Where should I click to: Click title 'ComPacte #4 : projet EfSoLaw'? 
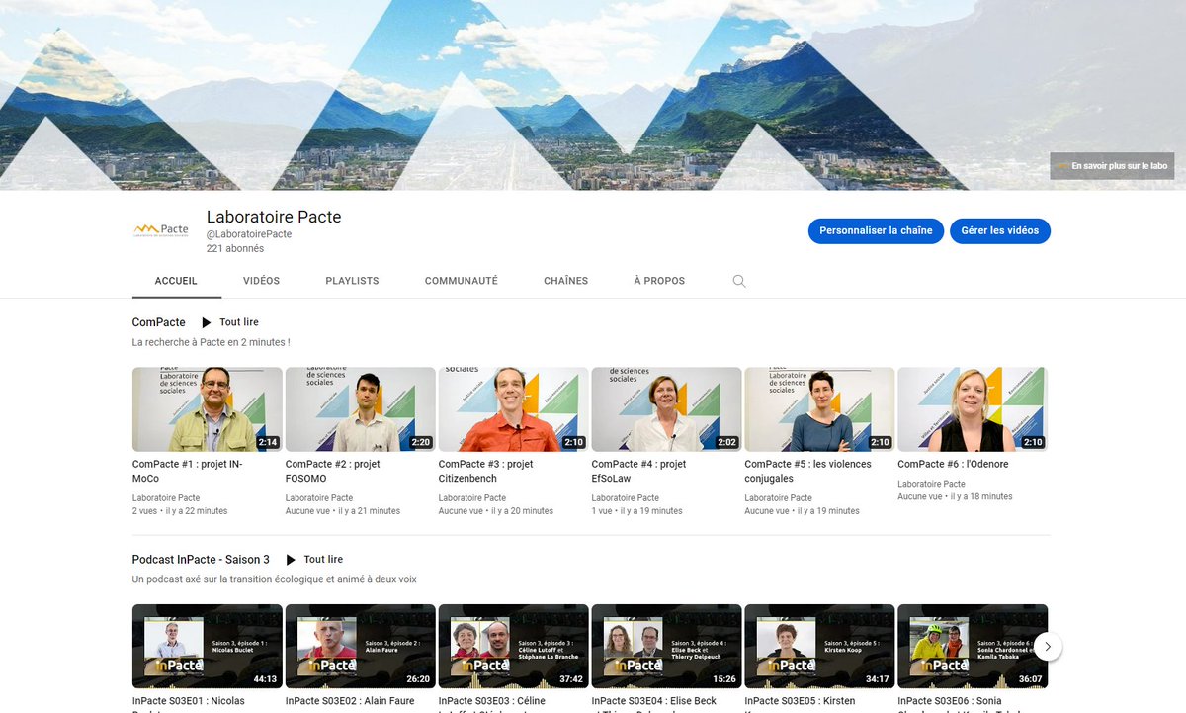click(639, 471)
